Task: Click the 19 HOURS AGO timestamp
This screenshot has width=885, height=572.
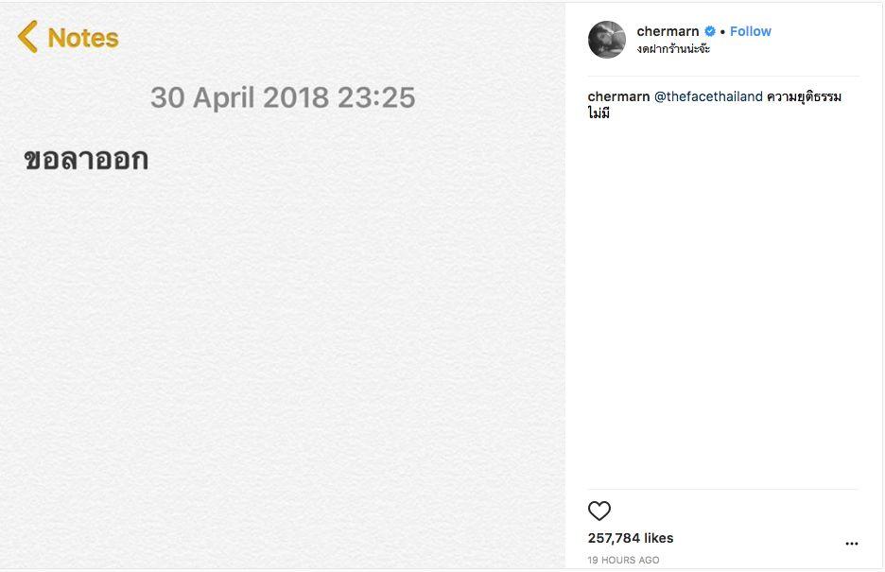Action: click(623, 560)
